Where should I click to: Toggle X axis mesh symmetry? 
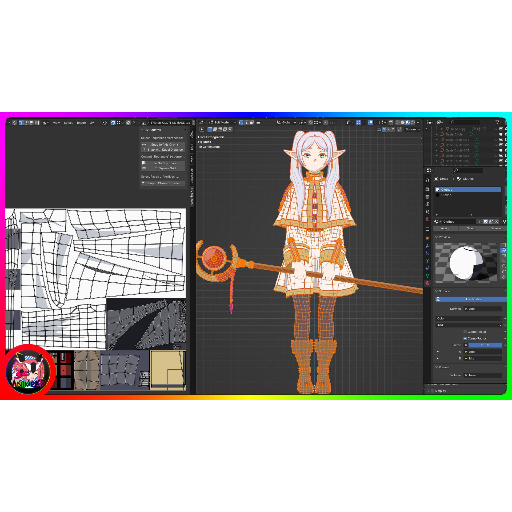(x=384, y=129)
